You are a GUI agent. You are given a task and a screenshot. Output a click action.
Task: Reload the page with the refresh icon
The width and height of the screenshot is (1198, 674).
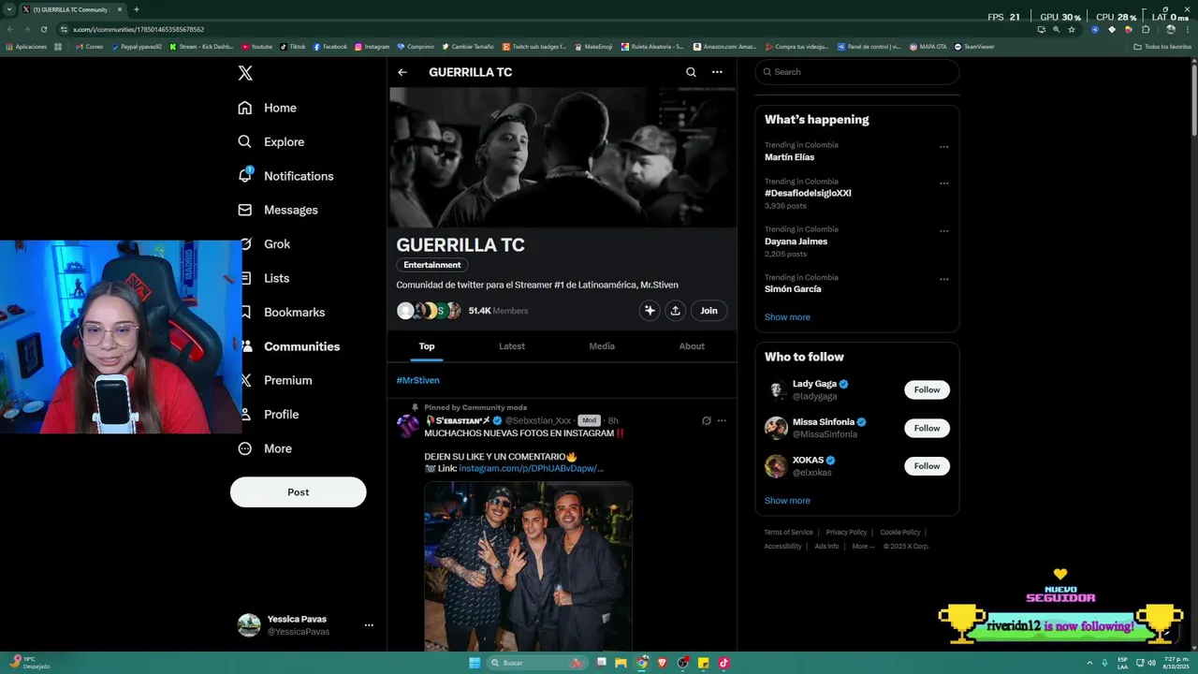[43, 29]
